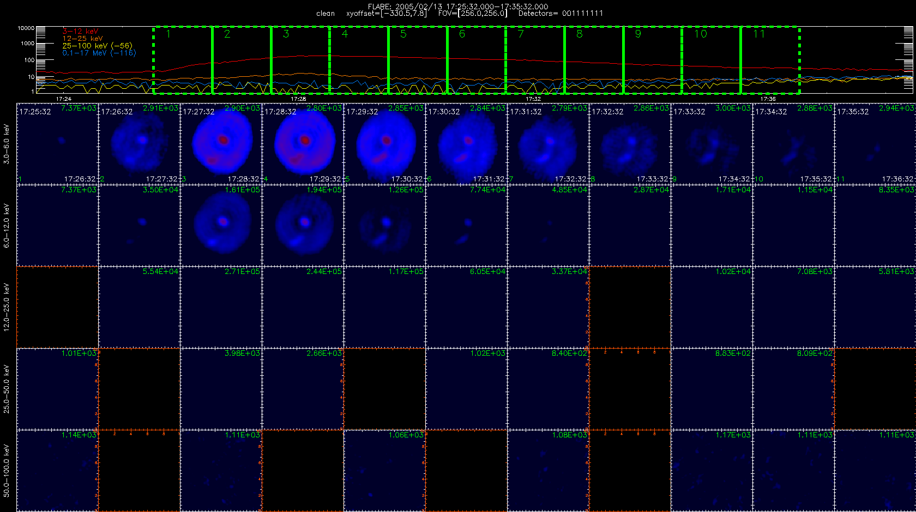Open the 3.0-6.0 keV image starting 17:33:32

(x=712, y=144)
